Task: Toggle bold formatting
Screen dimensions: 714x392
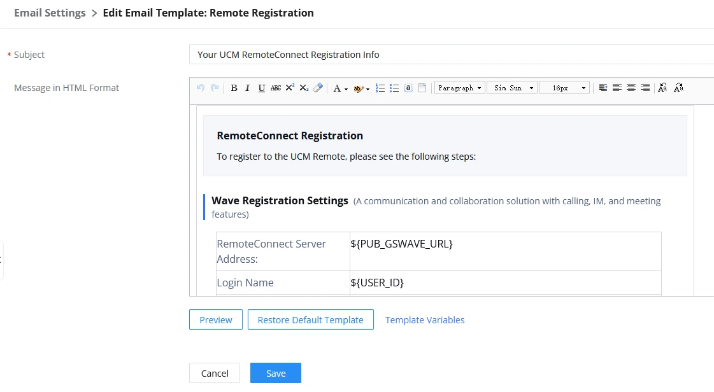Action: pos(234,88)
